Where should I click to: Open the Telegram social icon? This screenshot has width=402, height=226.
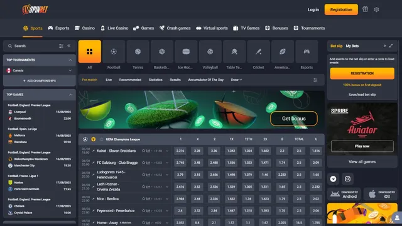pyautogui.click(x=333, y=179)
